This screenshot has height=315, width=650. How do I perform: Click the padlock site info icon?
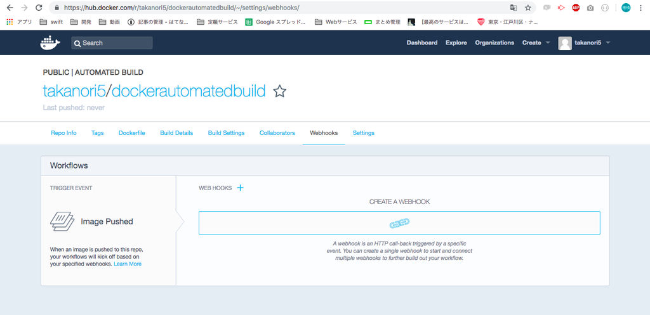click(56, 8)
